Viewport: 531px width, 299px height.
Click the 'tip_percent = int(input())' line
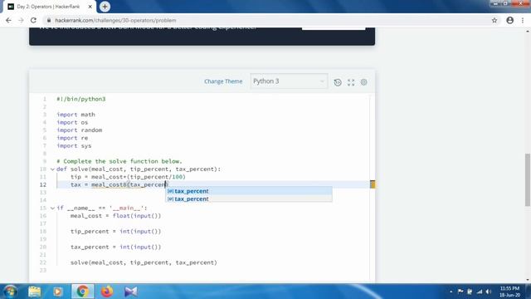coord(116,232)
